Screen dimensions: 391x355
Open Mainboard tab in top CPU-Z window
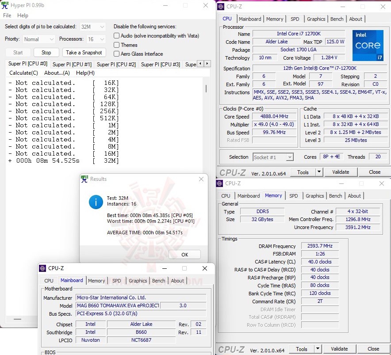(250, 19)
